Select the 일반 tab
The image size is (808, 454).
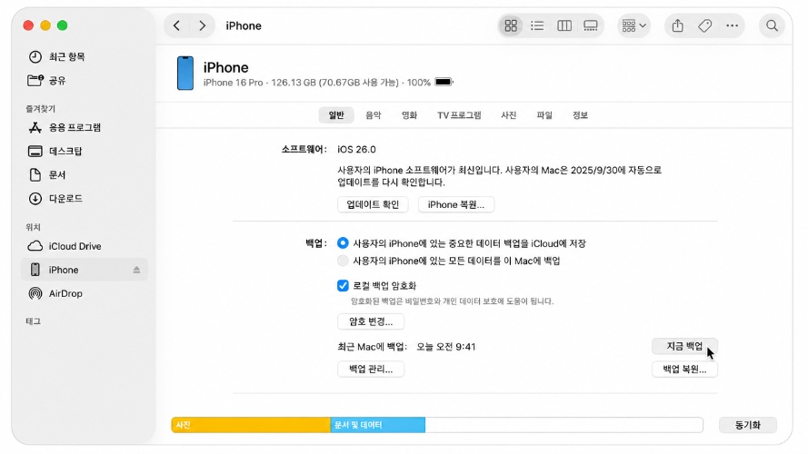(336, 115)
